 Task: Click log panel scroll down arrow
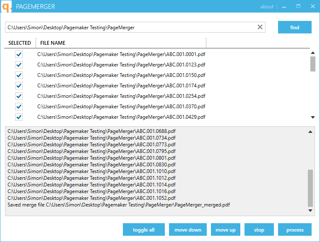click(310, 211)
